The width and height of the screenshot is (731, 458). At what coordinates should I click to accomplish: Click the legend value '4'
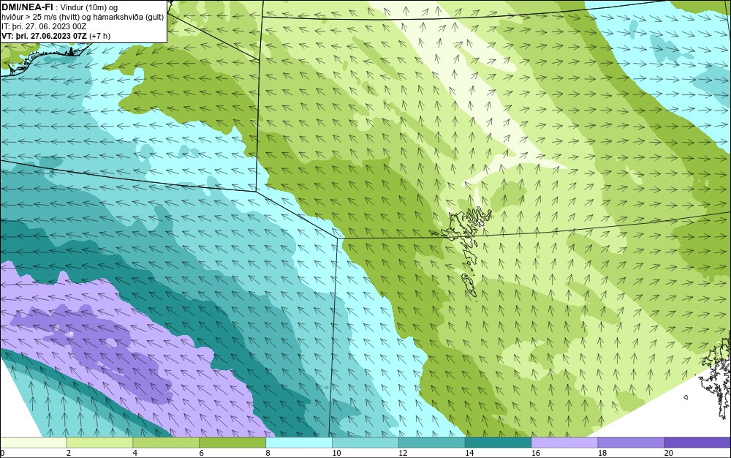pyautogui.click(x=135, y=453)
